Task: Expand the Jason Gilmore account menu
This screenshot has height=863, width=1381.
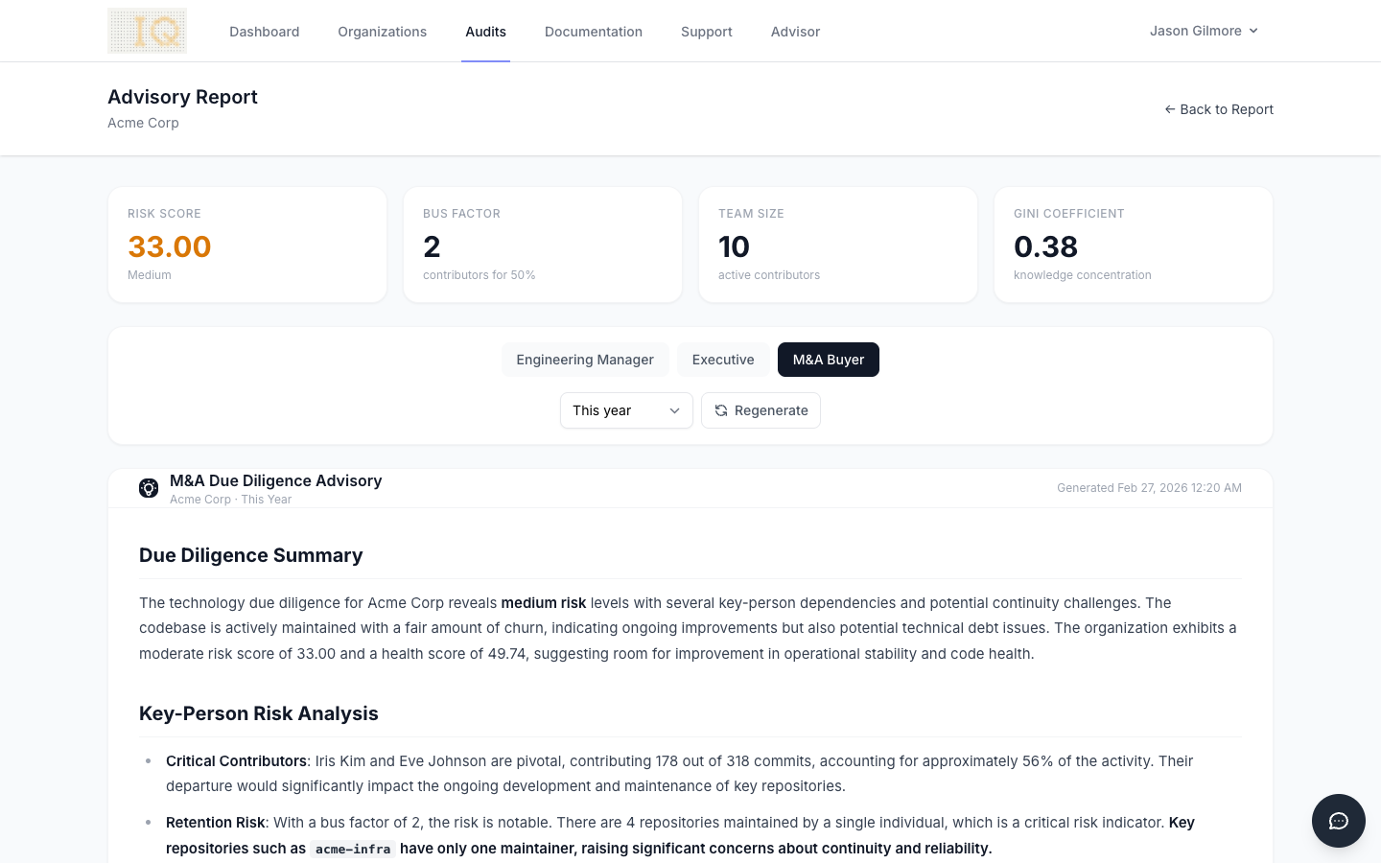Action: tap(1203, 31)
